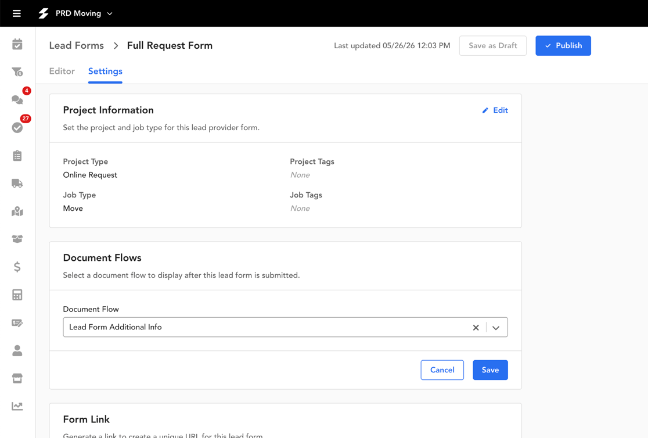
Task: Click the Document Flows section heading
Action: pos(102,258)
